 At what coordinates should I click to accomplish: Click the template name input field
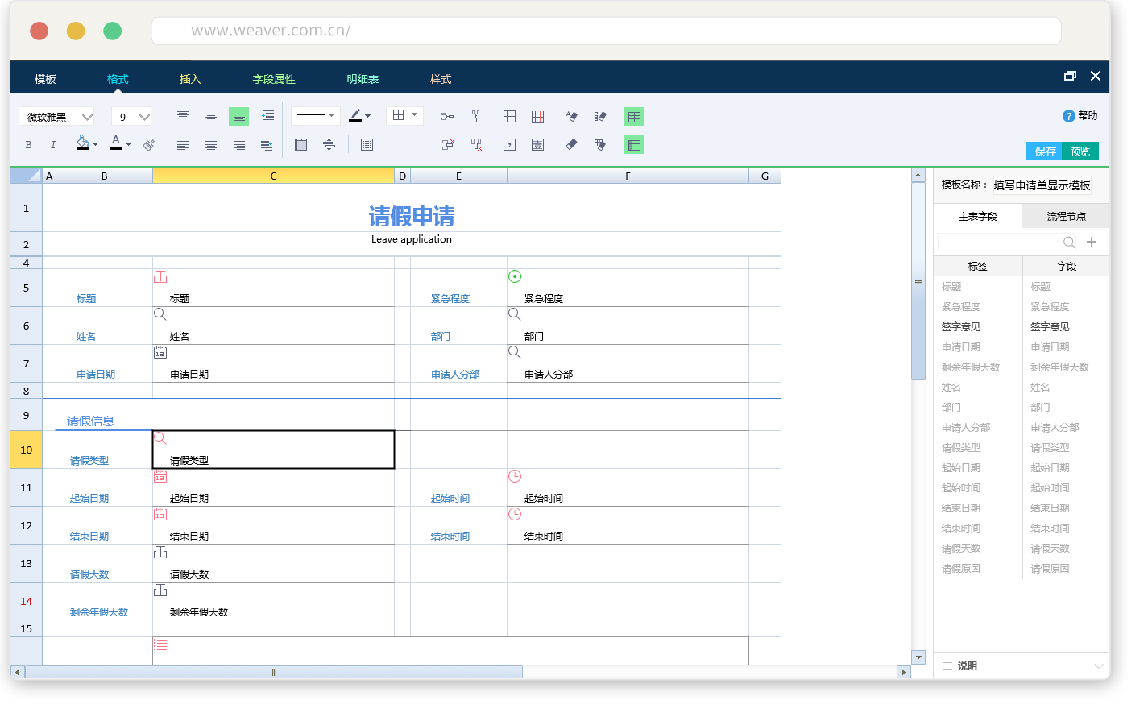[1042, 185]
